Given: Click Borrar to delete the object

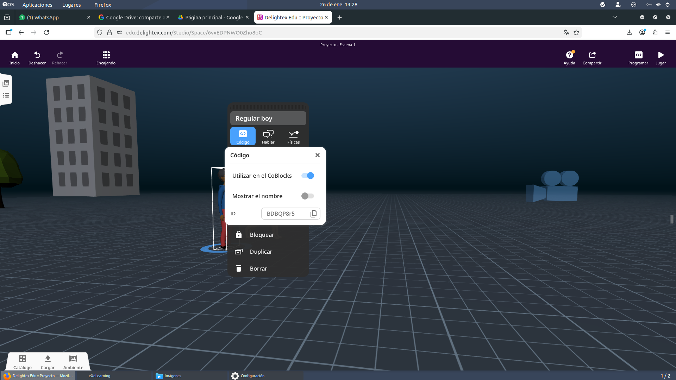Looking at the screenshot, I should 258,268.
